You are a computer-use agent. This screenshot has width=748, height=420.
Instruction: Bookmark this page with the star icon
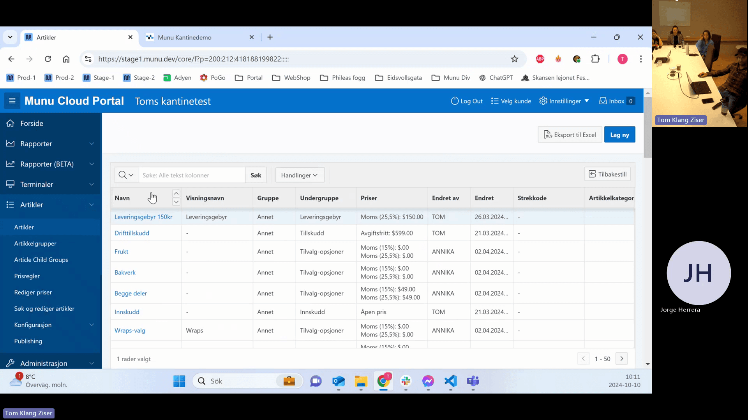click(515, 59)
